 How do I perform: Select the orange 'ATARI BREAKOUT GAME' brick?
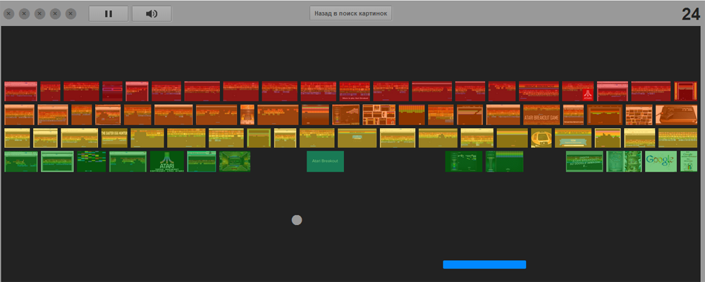point(541,115)
